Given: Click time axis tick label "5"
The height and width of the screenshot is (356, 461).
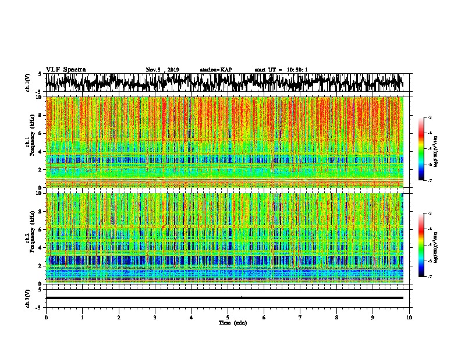Looking at the screenshot, I should 228,318.
